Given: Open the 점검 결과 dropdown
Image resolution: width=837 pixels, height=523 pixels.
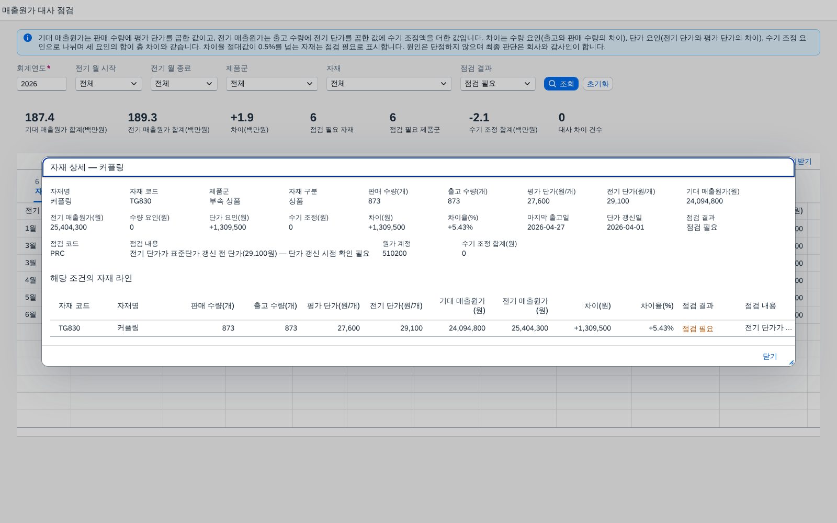Looking at the screenshot, I should pos(498,84).
